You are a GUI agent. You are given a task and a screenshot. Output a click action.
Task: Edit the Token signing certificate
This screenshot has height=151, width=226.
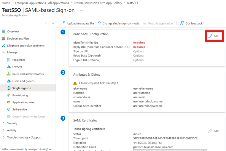pyautogui.click(x=214, y=131)
